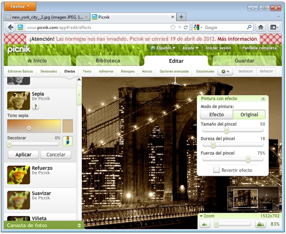Click the zoom in mountain icon
The height and width of the screenshot is (234, 286).
click(x=260, y=224)
